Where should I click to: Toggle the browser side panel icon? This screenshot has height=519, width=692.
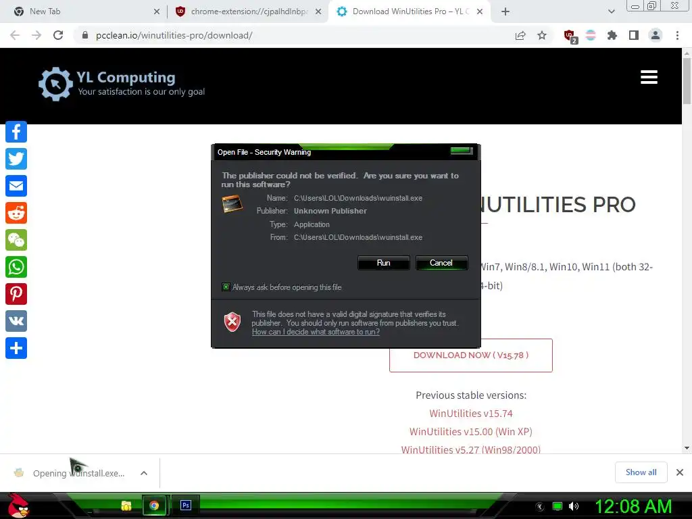pyautogui.click(x=634, y=35)
